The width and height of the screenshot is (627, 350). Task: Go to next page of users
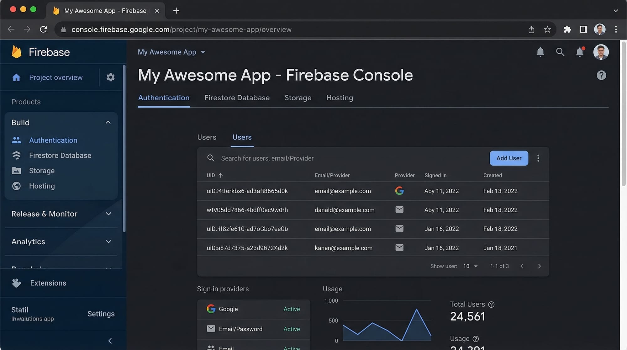click(x=539, y=266)
